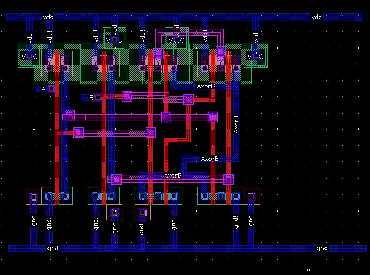Click the 'vdd' label at the right of the top rail

click(x=316, y=17)
